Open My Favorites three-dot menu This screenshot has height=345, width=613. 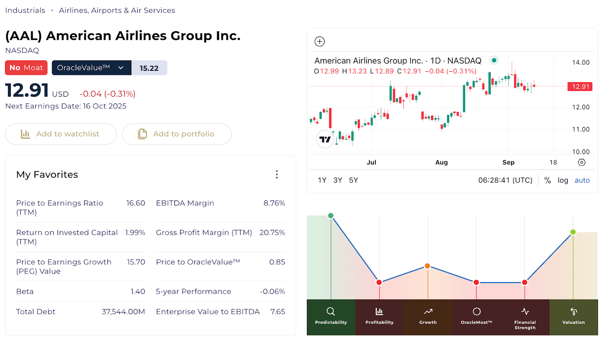[277, 175]
